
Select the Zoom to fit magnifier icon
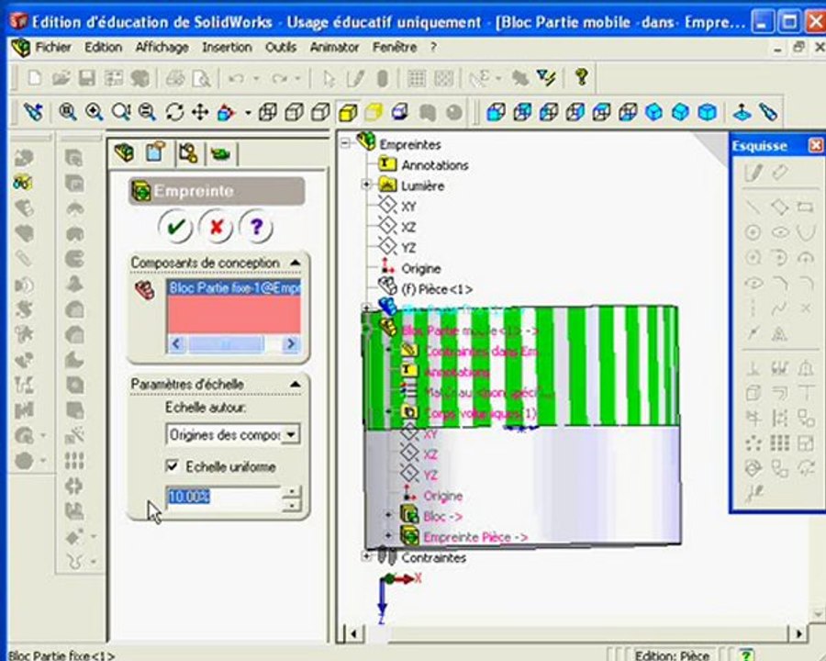(x=67, y=112)
